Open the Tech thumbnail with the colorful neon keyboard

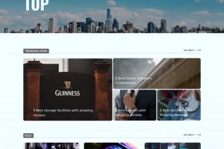click(112, 146)
